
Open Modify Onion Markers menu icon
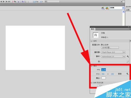(25, 2)
